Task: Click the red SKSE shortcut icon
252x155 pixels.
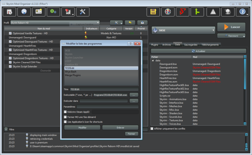Action: [182, 12]
